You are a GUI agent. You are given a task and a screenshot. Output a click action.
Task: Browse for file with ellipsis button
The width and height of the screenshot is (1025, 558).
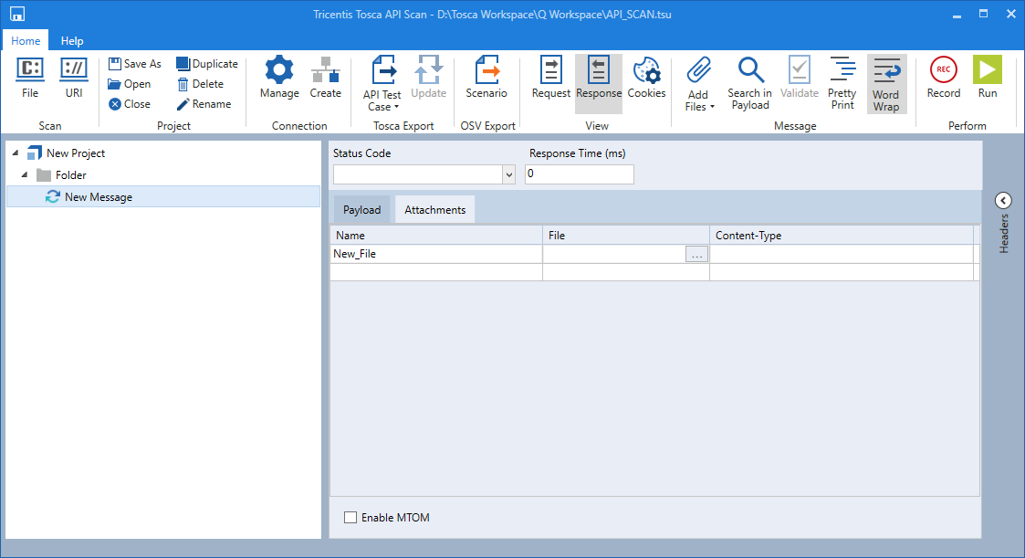pos(696,255)
